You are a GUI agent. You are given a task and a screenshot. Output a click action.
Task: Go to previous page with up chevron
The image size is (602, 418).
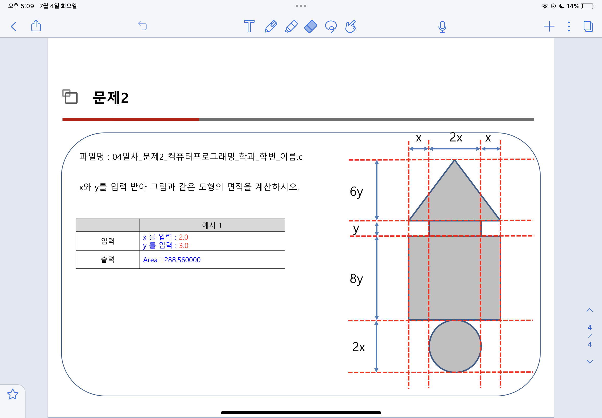(590, 310)
